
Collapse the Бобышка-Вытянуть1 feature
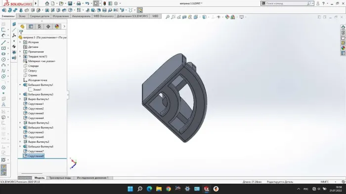pyautogui.click(x=20, y=85)
